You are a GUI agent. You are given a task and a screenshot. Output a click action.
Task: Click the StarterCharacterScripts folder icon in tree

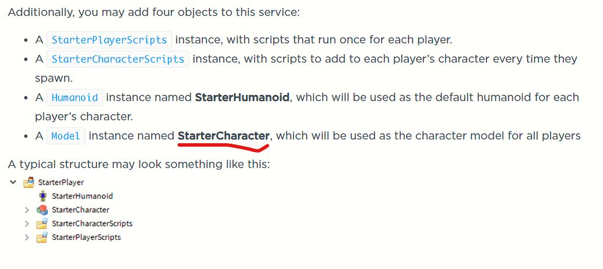coord(43,223)
